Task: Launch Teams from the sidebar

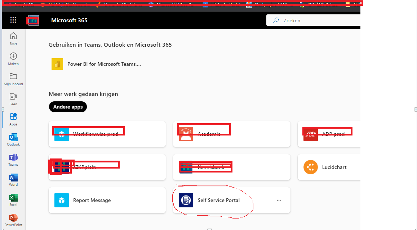Action: click(13, 160)
